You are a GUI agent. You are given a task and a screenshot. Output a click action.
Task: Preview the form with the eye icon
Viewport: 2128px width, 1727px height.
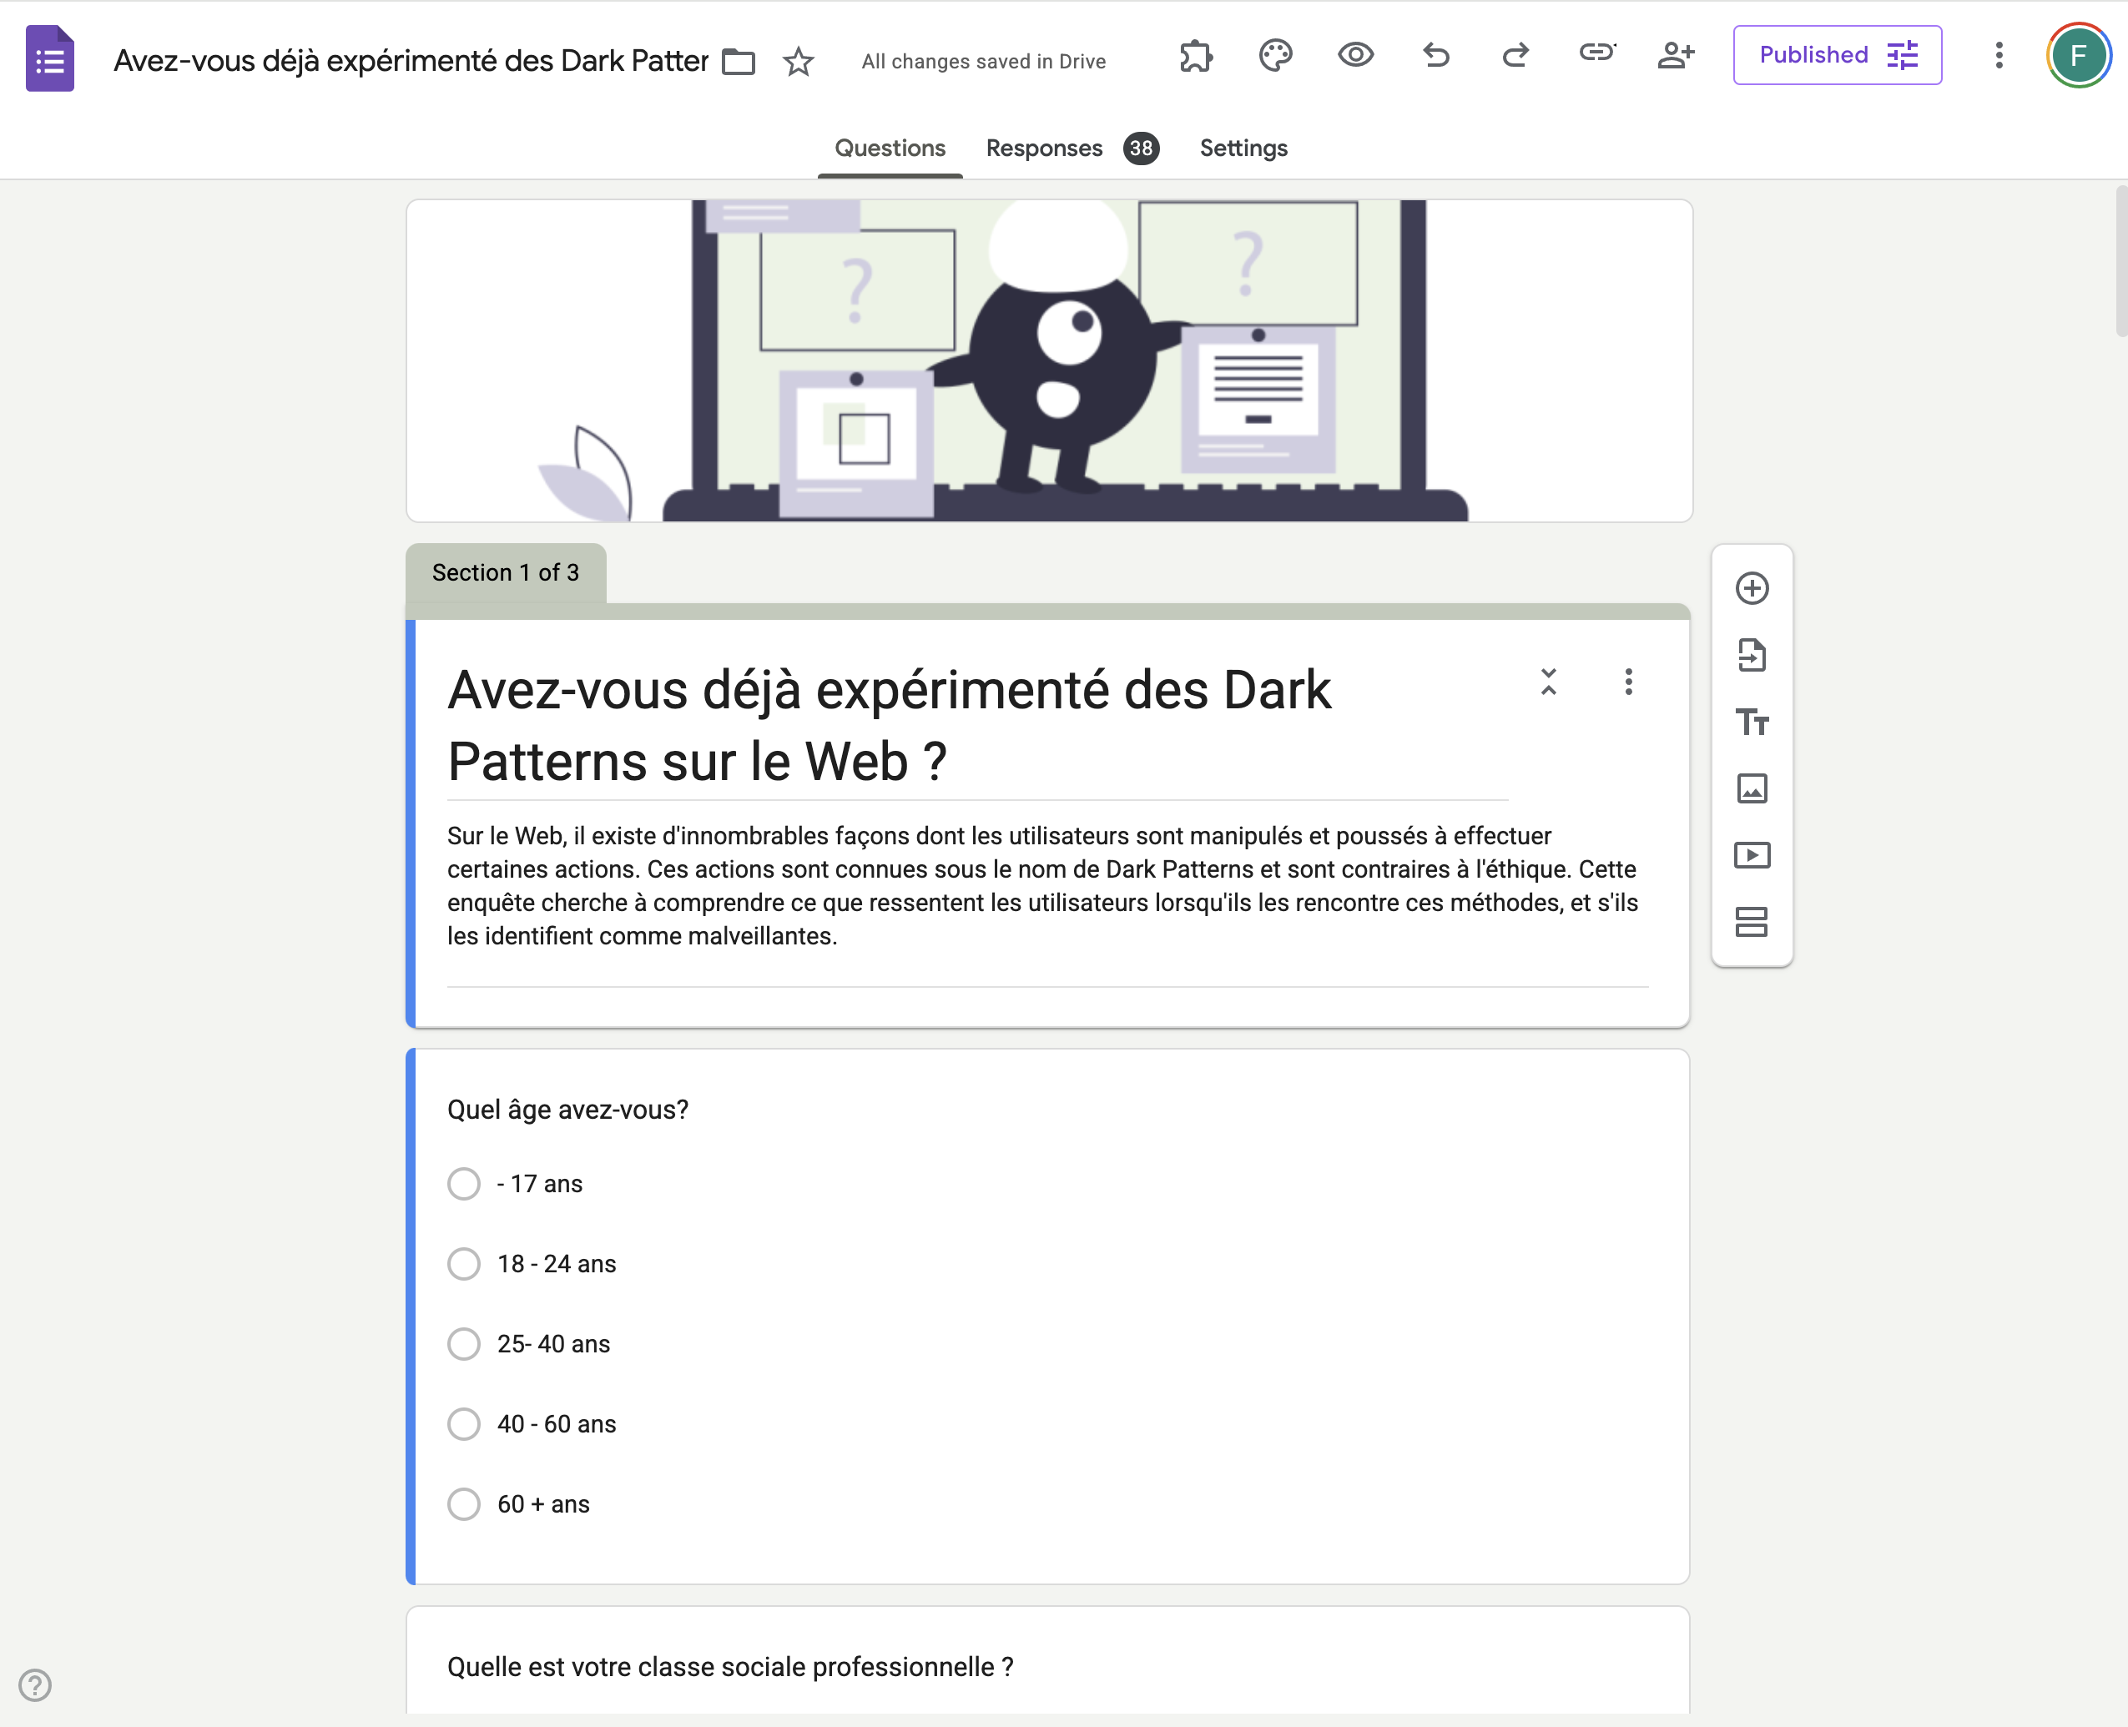[x=1355, y=57]
